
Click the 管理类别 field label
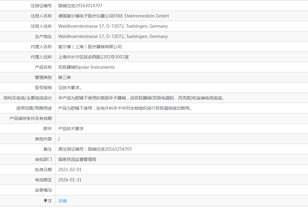pos(44,77)
